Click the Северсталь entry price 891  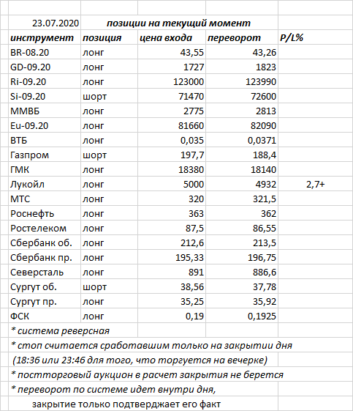pos(172,273)
